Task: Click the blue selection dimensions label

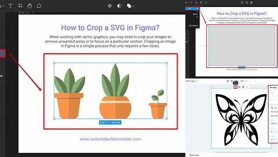Action: click(x=110, y=123)
